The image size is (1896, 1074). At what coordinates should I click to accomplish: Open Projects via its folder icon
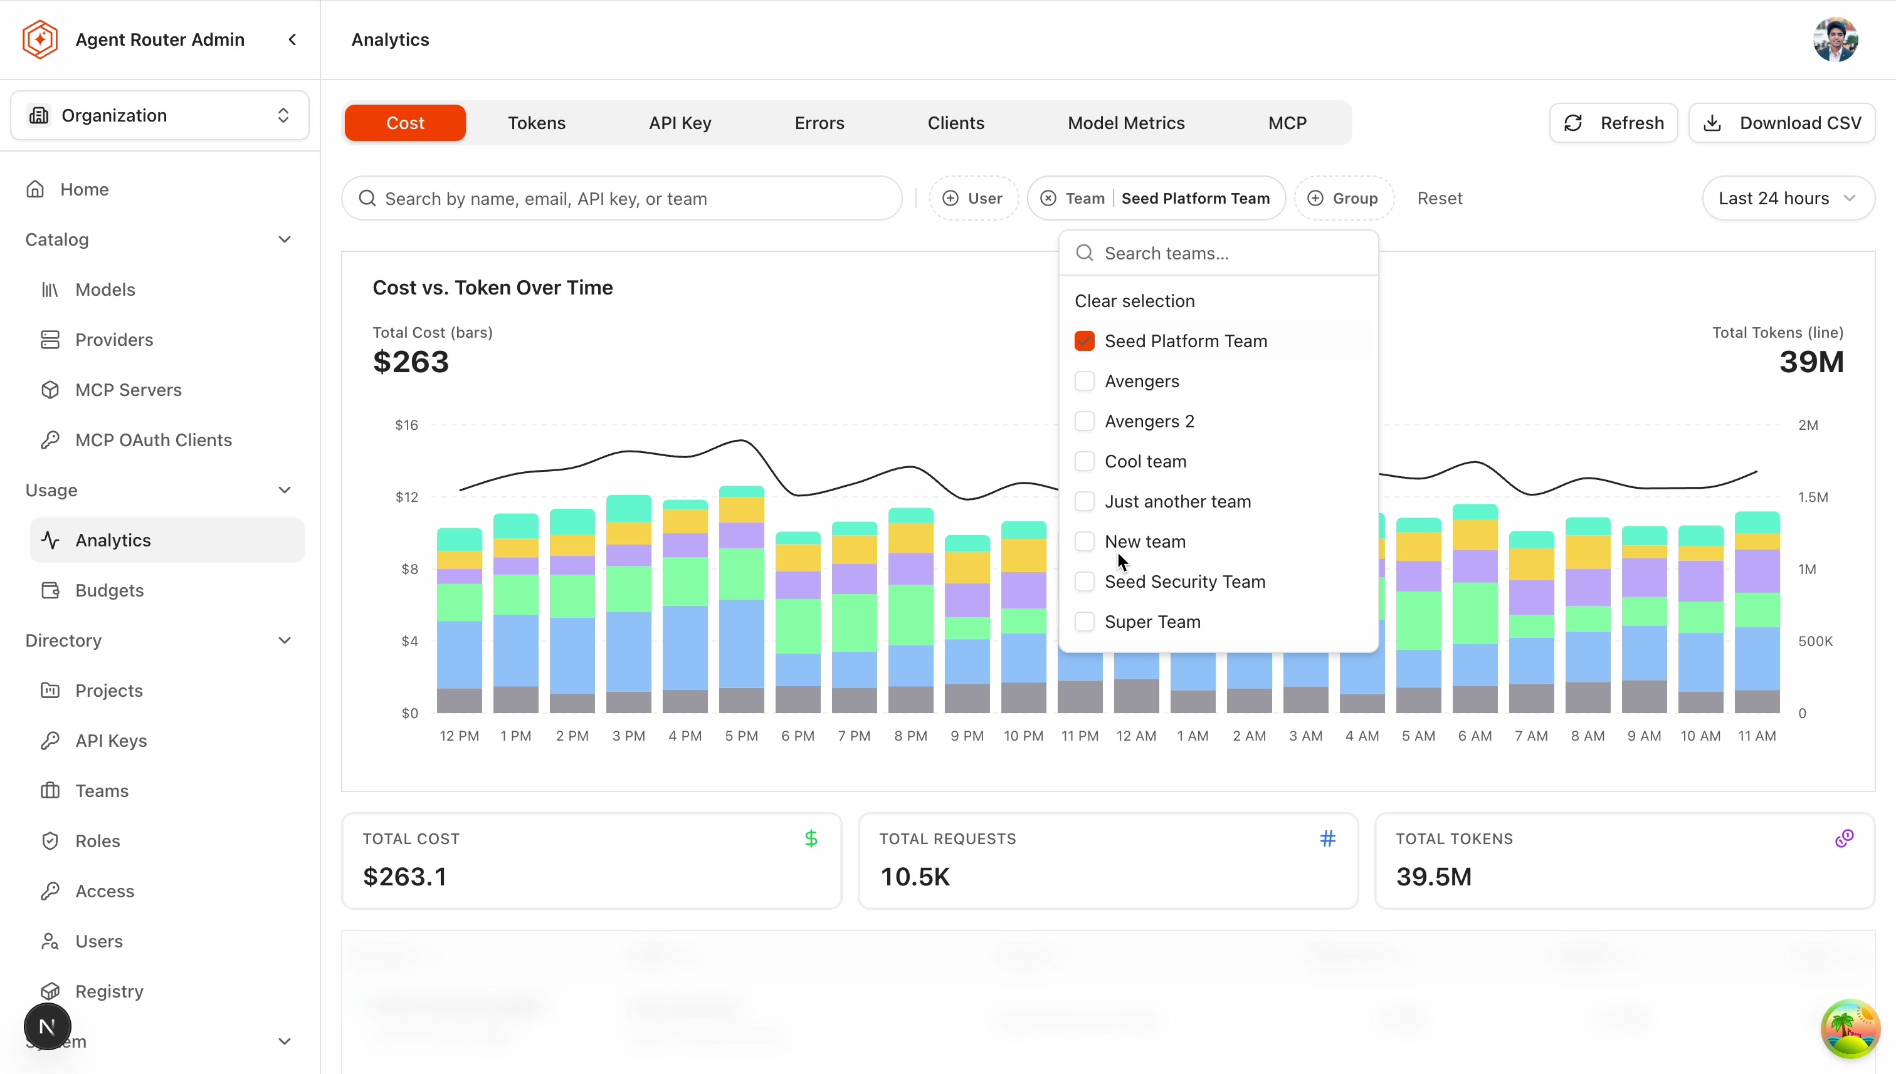[50, 691]
